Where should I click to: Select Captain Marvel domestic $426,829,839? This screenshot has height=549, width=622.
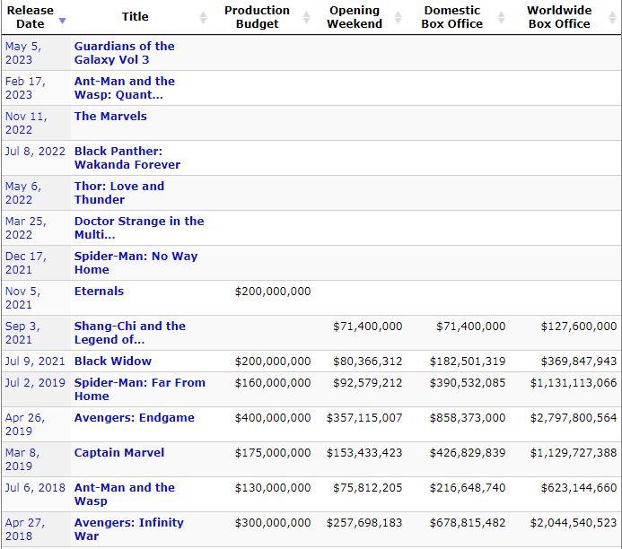pos(468,452)
